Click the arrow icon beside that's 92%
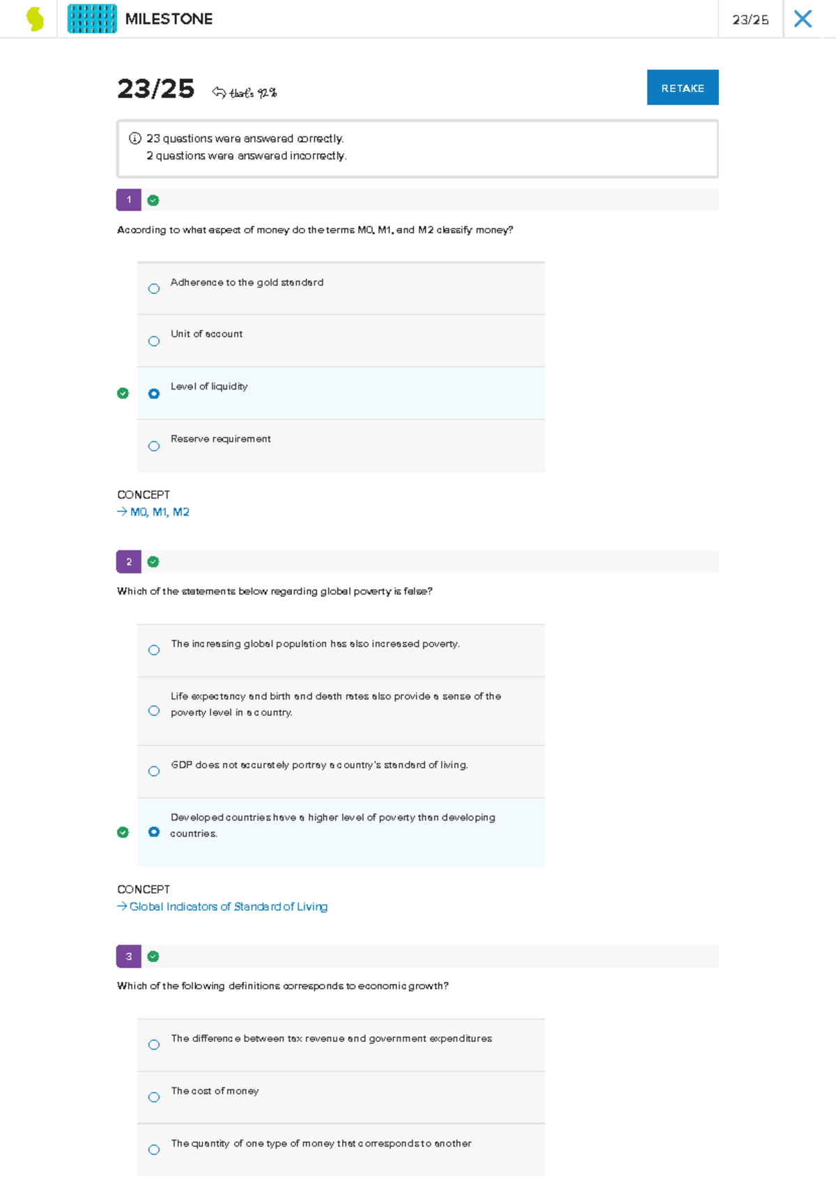The image size is (836, 1180). click(219, 92)
